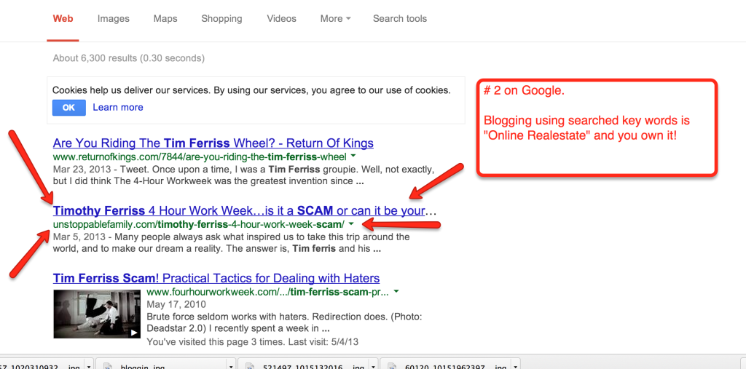Open Search tools options
Screen dimensions: 746x369
pos(400,19)
